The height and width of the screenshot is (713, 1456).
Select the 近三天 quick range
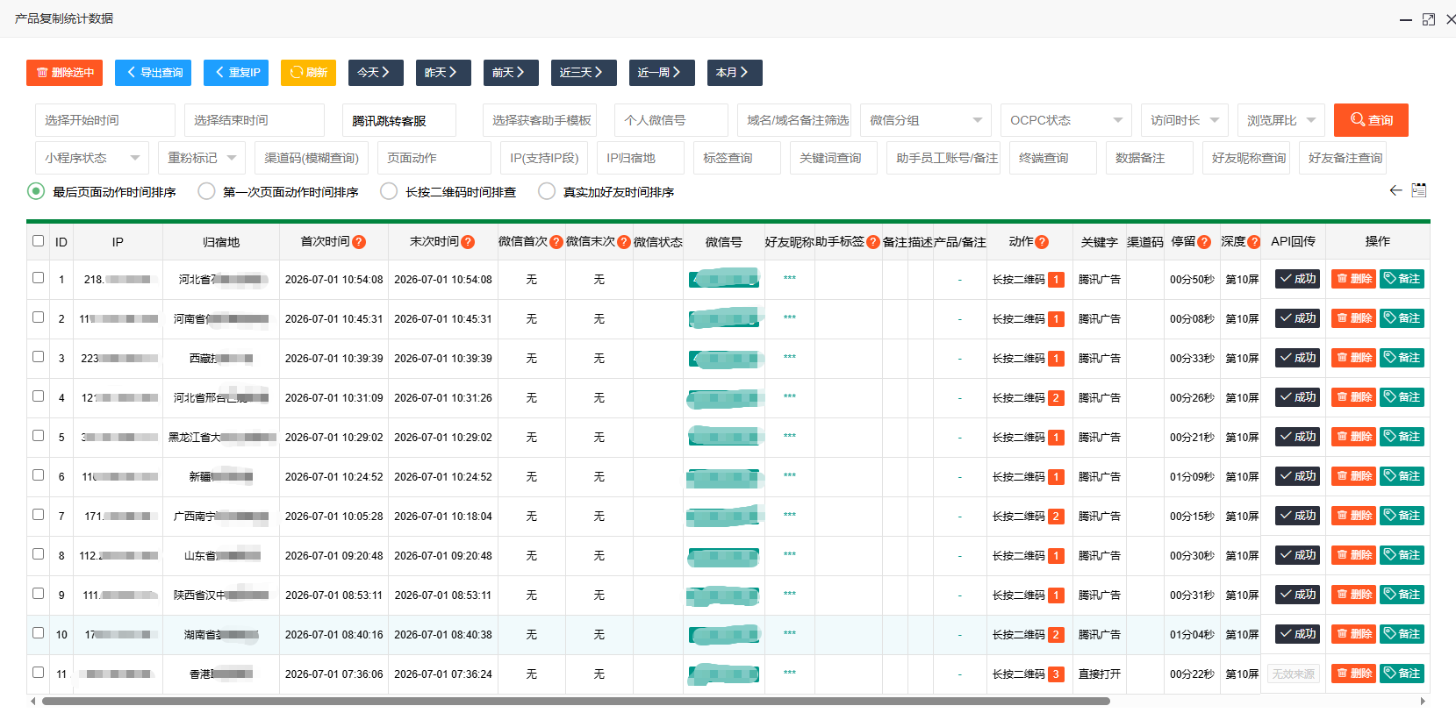584,73
